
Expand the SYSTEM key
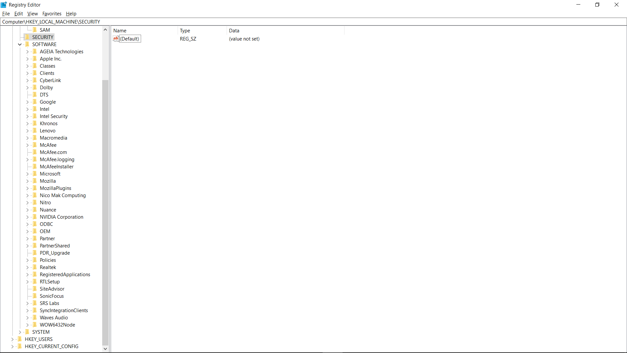coord(20,332)
